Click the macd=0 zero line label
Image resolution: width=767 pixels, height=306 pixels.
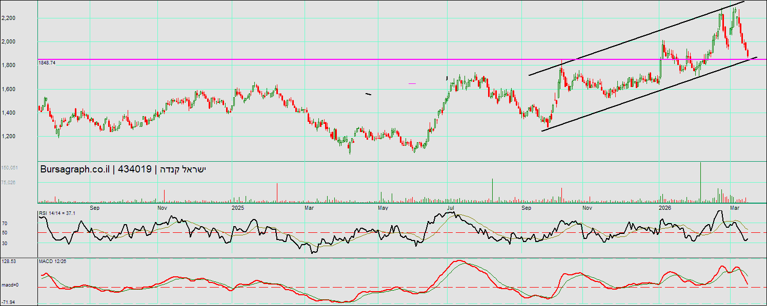coord(10,285)
